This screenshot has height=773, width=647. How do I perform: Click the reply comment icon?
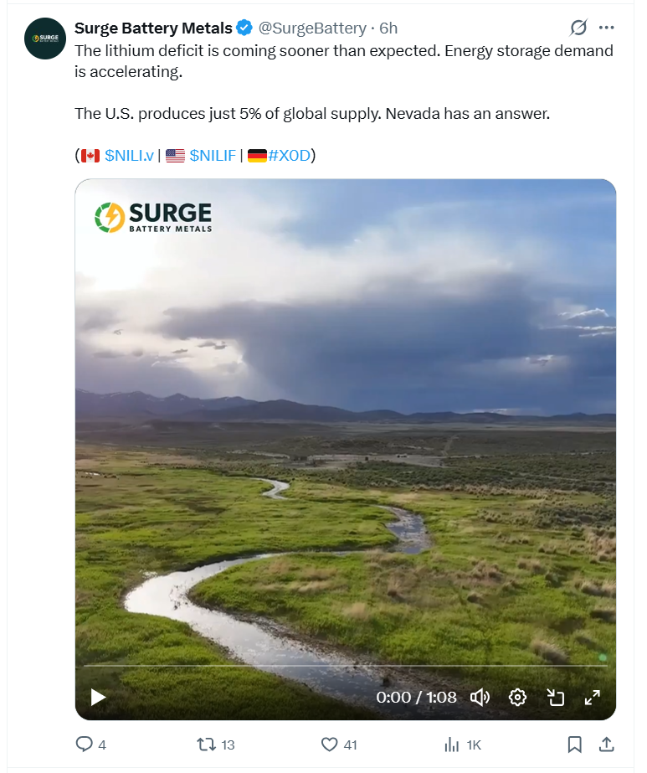point(85,744)
